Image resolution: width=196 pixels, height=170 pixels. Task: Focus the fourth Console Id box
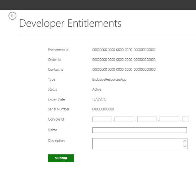pyautogui.click(x=169, y=119)
